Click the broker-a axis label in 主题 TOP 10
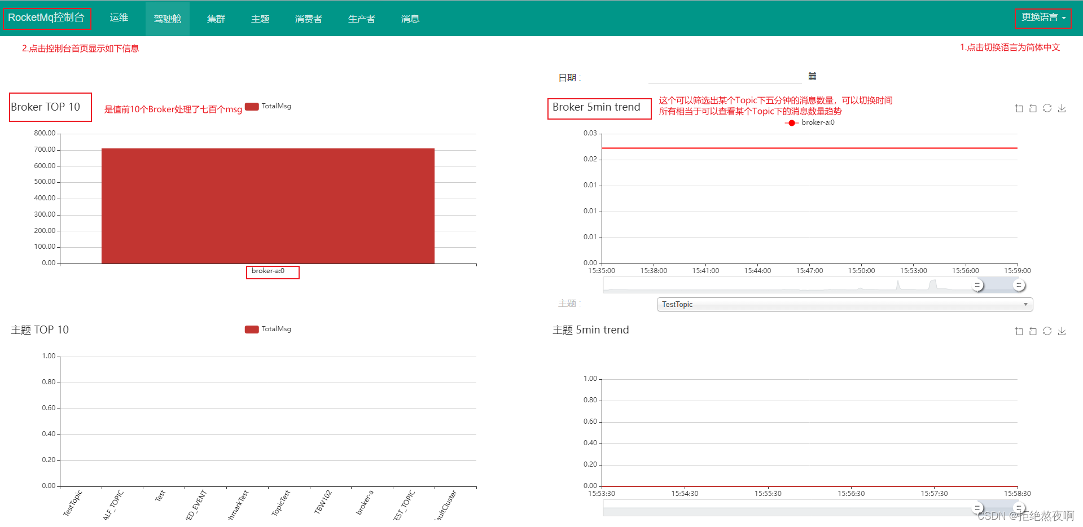 click(x=365, y=502)
